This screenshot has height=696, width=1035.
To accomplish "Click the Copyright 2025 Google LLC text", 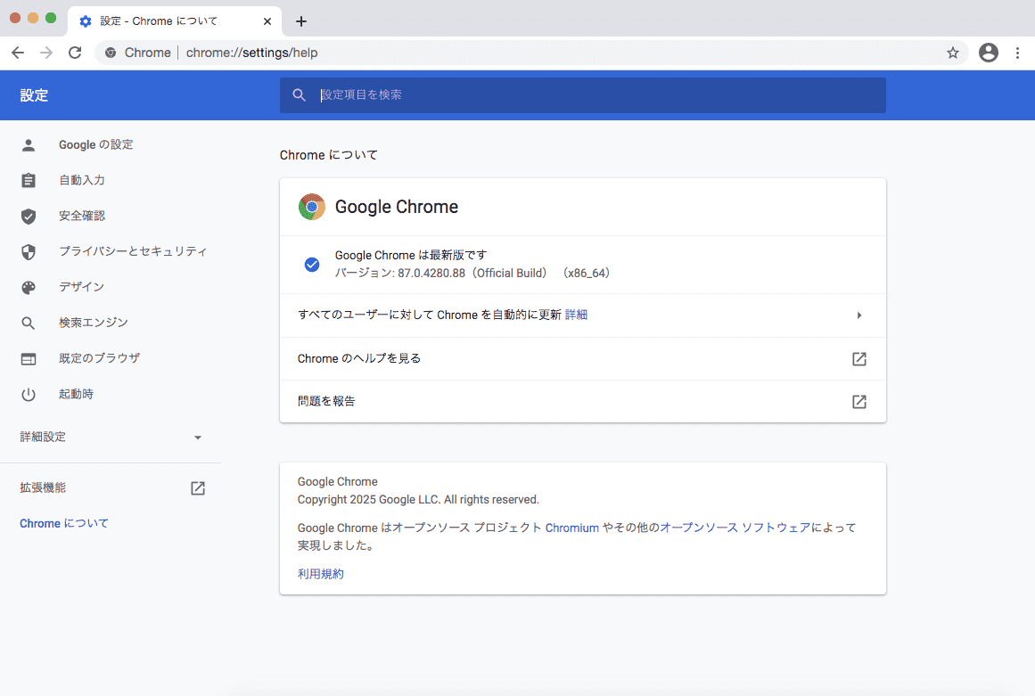I will [418, 500].
